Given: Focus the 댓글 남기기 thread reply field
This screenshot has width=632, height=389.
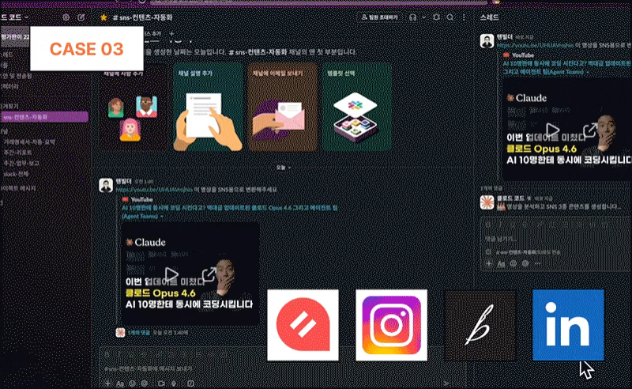Looking at the screenshot, I should click(555, 239).
